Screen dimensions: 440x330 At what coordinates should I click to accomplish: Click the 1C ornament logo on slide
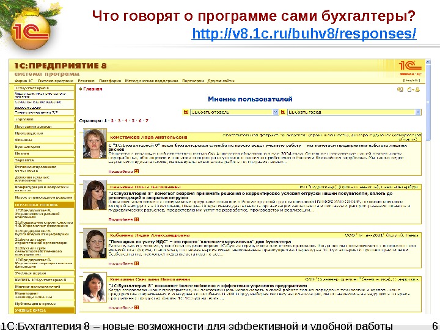[31, 31]
